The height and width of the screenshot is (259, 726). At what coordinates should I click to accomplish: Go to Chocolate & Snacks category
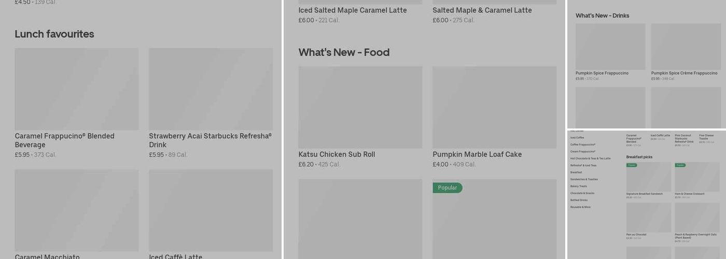(x=582, y=193)
